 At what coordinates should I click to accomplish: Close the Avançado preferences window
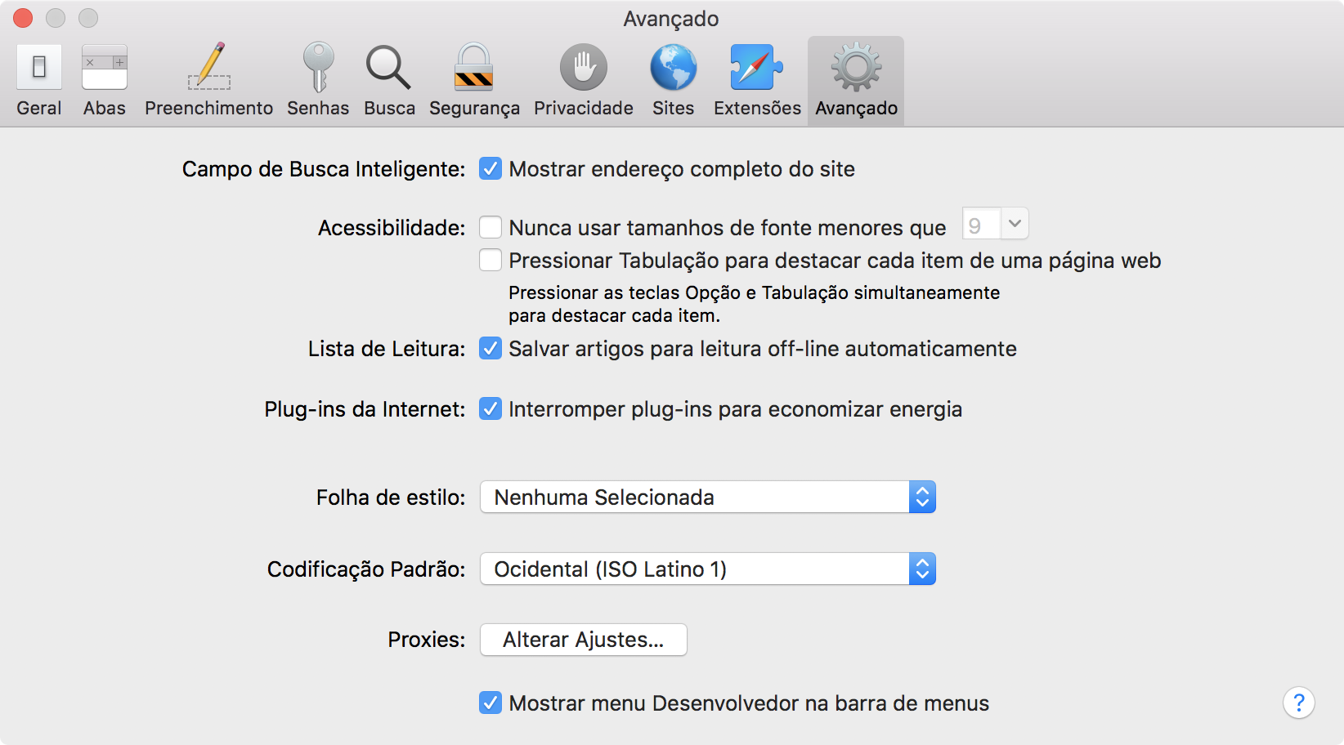[23, 18]
